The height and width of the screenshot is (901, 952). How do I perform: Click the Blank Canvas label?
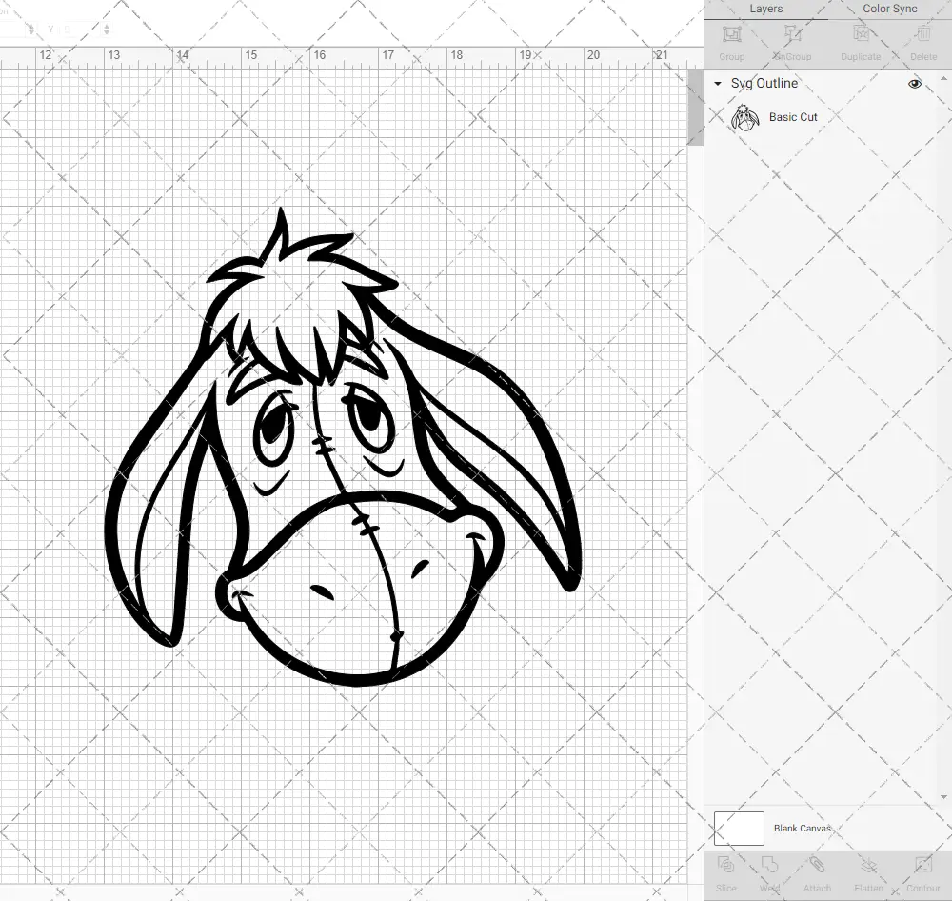pyautogui.click(x=802, y=828)
